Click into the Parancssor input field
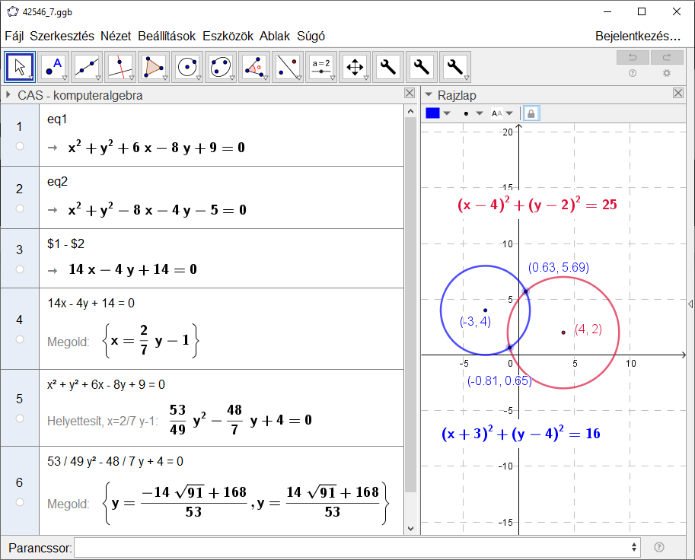The width and height of the screenshot is (695, 560). pos(356,547)
